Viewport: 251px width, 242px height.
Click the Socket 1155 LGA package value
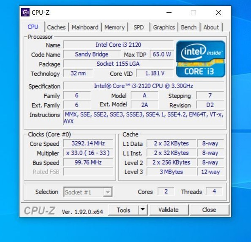point(118,64)
